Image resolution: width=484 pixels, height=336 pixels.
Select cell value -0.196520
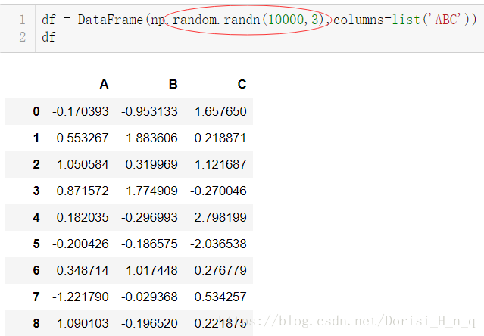tap(149, 323)
